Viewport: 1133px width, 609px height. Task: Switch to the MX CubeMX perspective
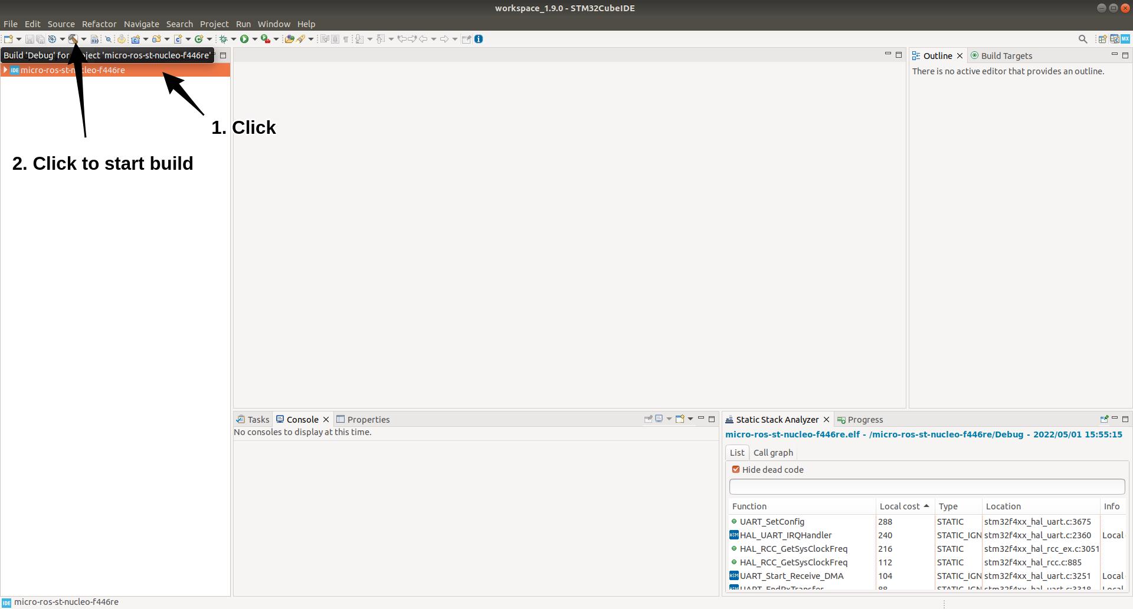click(1125, 39)
